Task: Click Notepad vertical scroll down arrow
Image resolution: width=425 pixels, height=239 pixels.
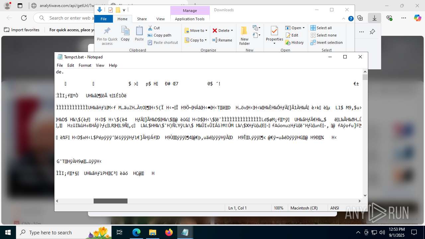Action: coord(365,196)
